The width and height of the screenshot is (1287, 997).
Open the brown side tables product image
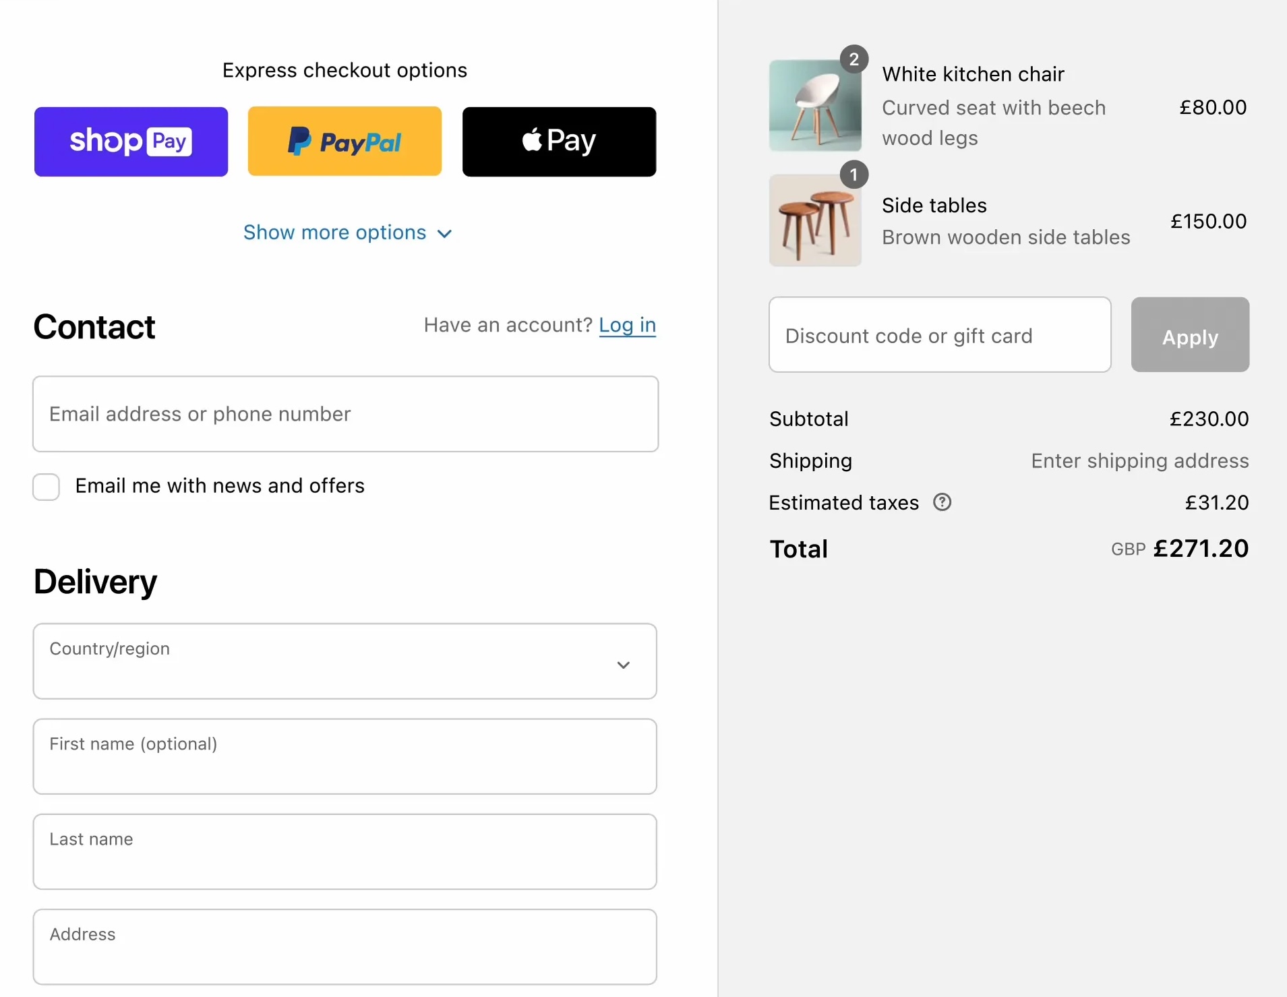[x=815, y=220]
